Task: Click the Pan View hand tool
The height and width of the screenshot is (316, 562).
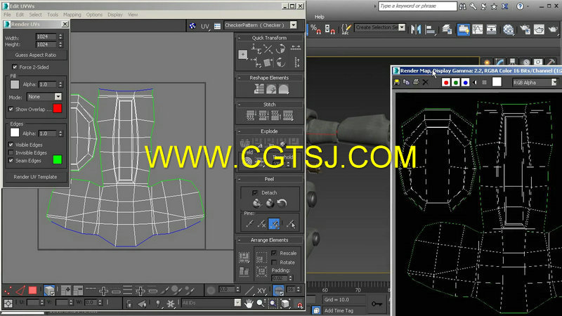Action: pyautogui.click(x=249, y=303)
